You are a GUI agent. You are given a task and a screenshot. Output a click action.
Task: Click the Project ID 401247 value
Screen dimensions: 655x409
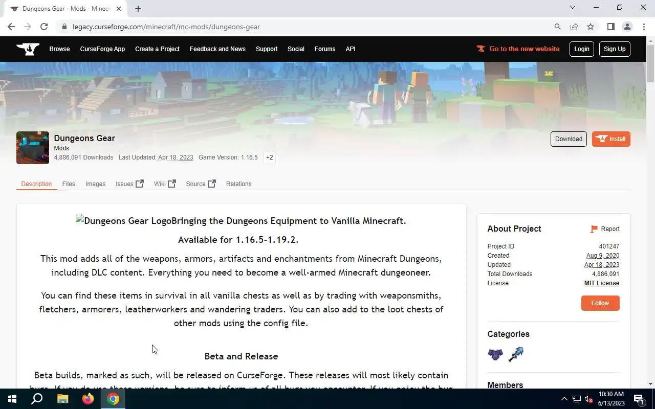609,246
